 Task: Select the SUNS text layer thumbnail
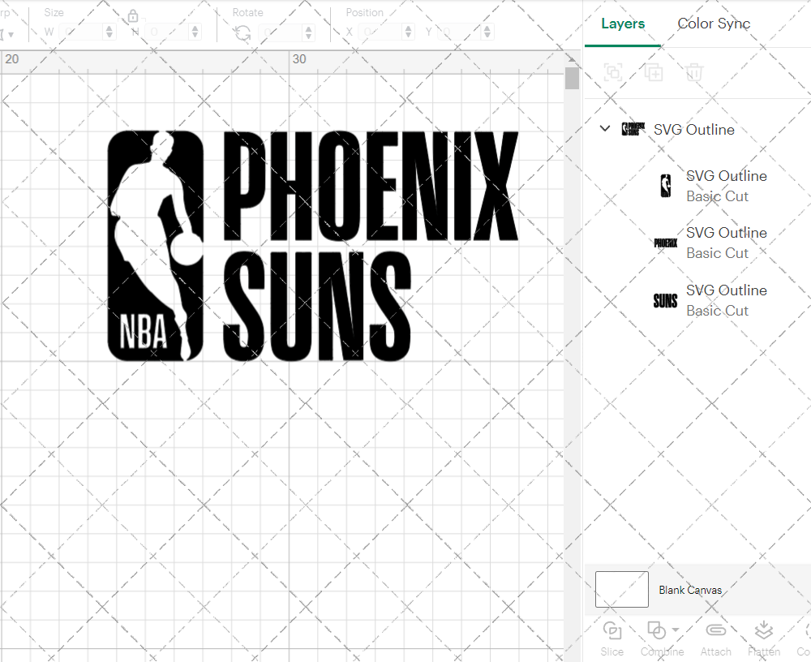[666, 300]
